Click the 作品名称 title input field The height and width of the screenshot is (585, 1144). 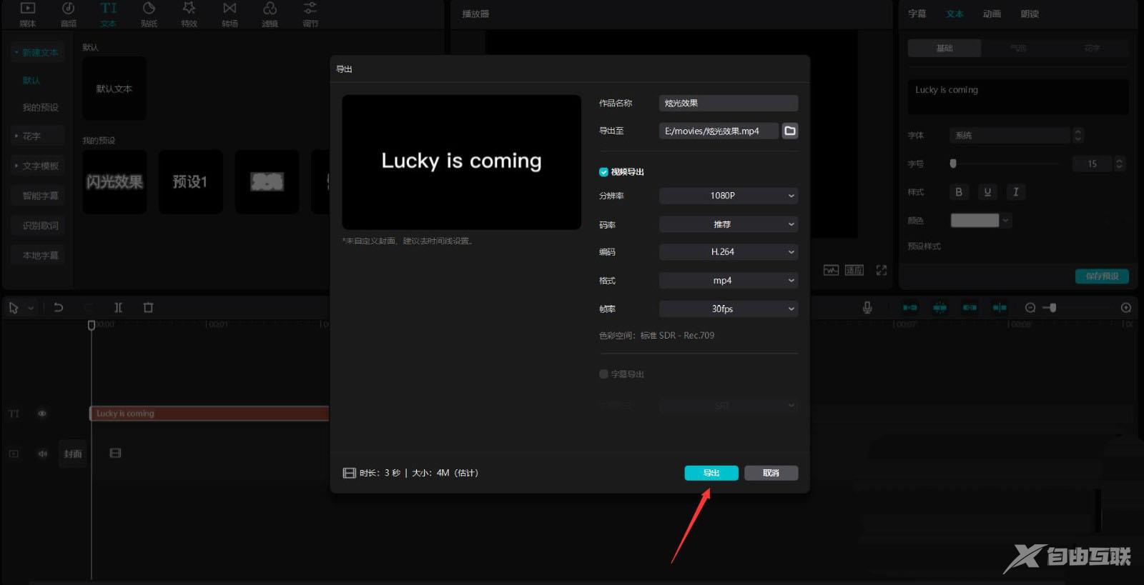click(x=728, y=103)
